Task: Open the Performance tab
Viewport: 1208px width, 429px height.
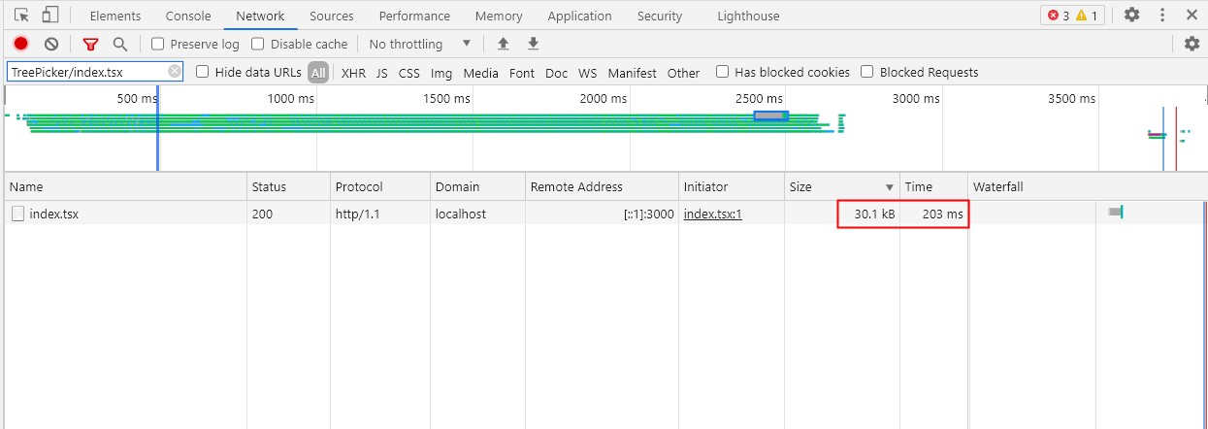Action: click(x=414, y=16)
